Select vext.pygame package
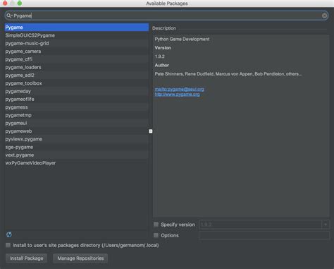The image size is (334, 269). point(77,155)
